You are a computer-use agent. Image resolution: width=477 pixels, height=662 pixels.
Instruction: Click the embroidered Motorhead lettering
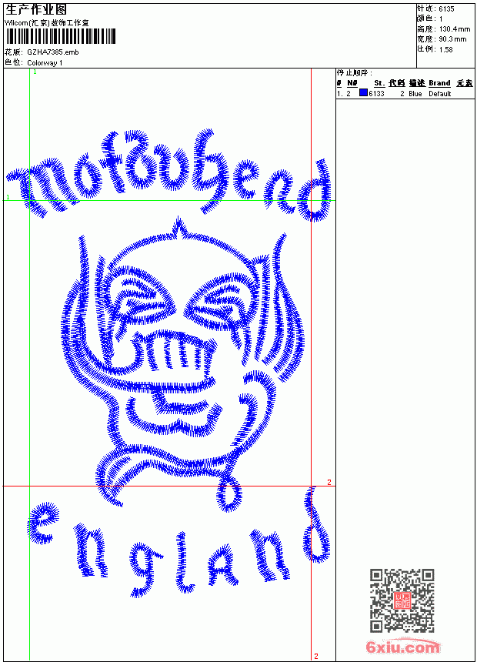click(168, 176)
